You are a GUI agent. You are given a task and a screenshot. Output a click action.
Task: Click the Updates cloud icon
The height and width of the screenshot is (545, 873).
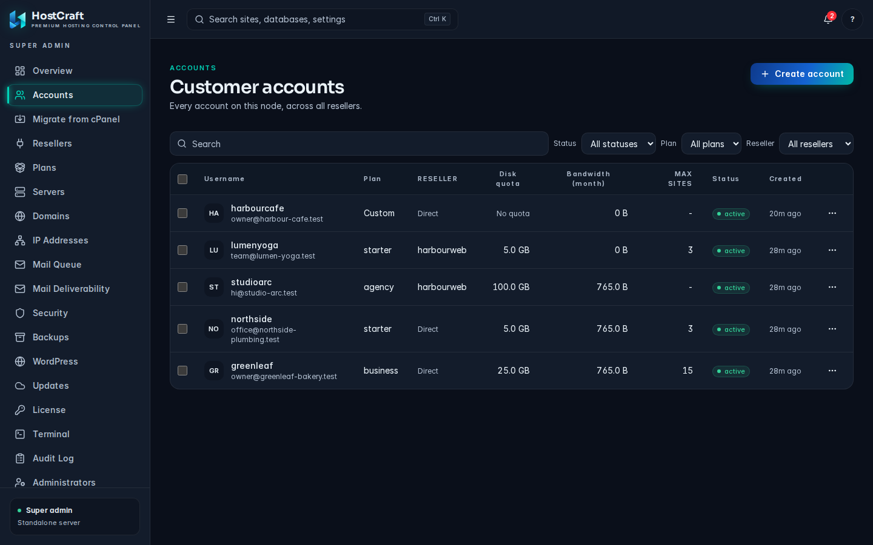tap(20, 386)
